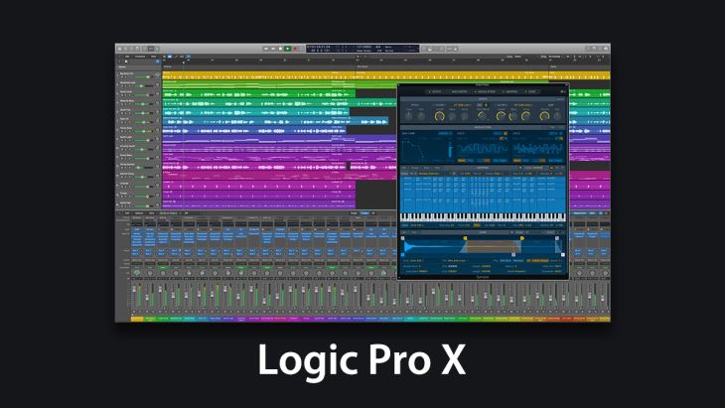The height and width of the screenshot is (408, 725).
Task: Show the Toolbar using control bar button
Action: (x=137, y=48)
